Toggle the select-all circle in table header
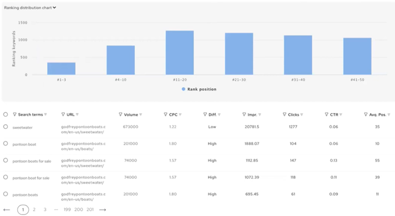Image resolution: width=395 pixels, height=216 pixels. click(x=5, y=114)
